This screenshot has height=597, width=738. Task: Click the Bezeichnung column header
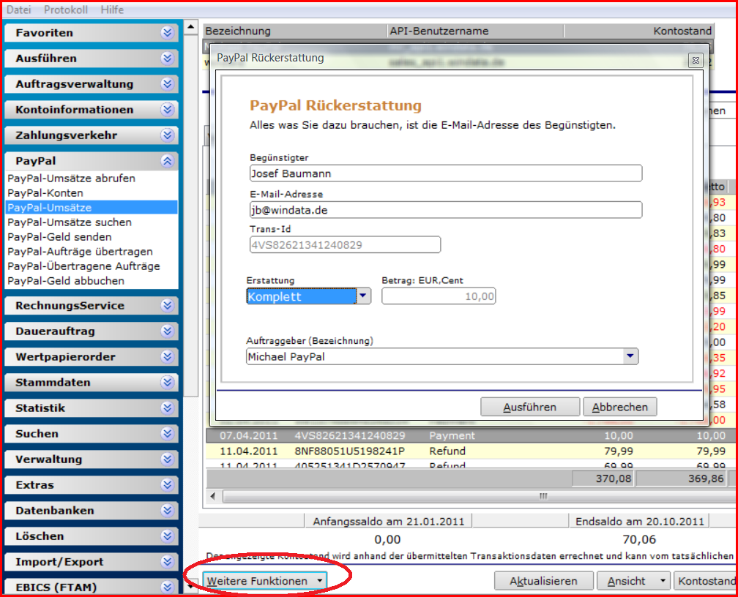click(x=295, y=31)
